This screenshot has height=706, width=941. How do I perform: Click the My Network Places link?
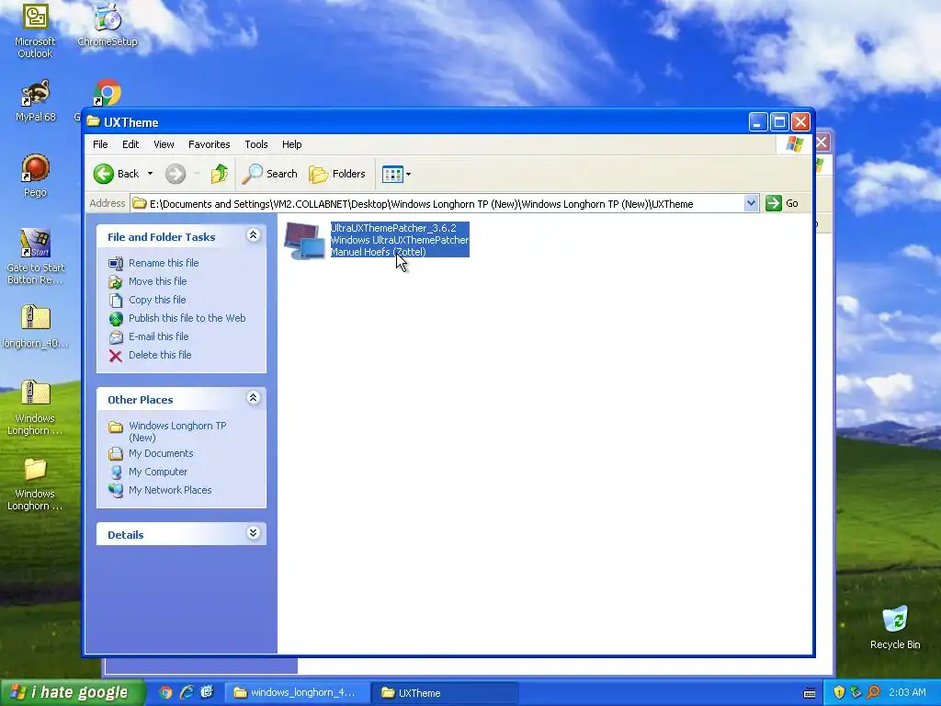coord(170,491)
